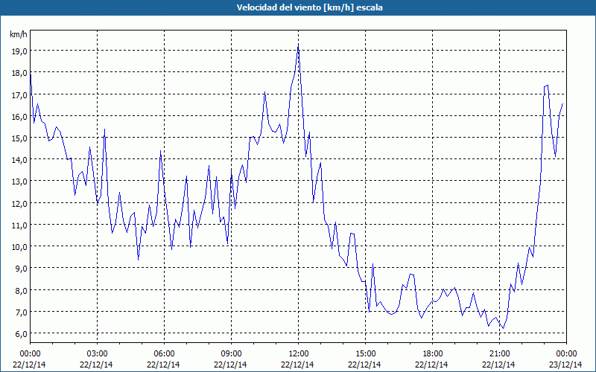This screenshot has height=372, width=596.
Task: Select the 21:00 time label
Action: (x=499, y=354)
